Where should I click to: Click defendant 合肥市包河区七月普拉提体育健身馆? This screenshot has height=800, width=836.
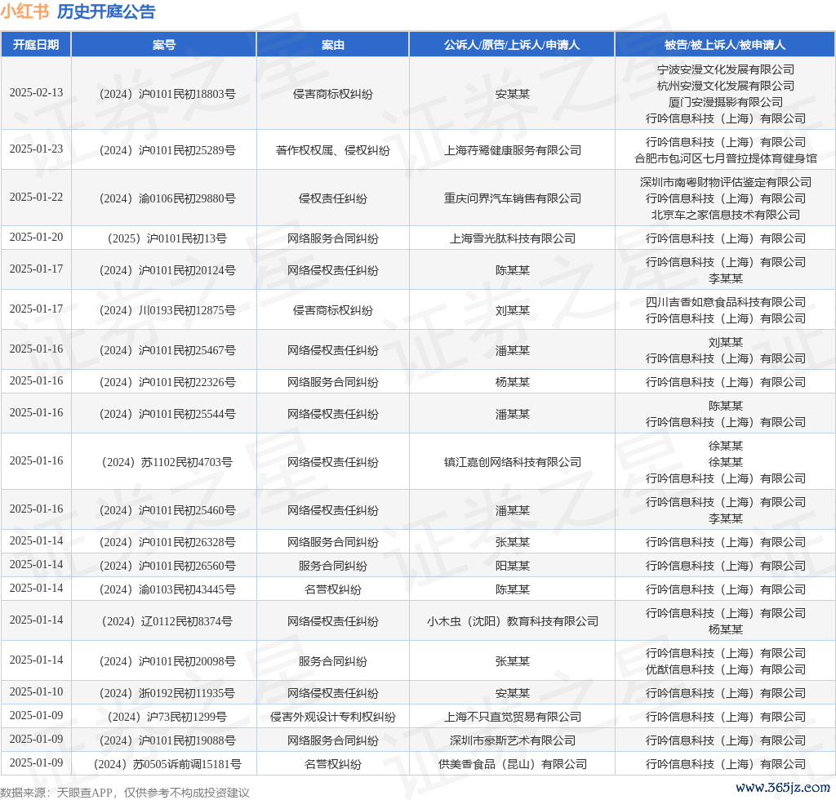725,158
